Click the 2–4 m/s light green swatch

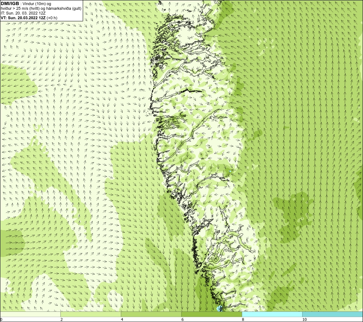[91, 314]
